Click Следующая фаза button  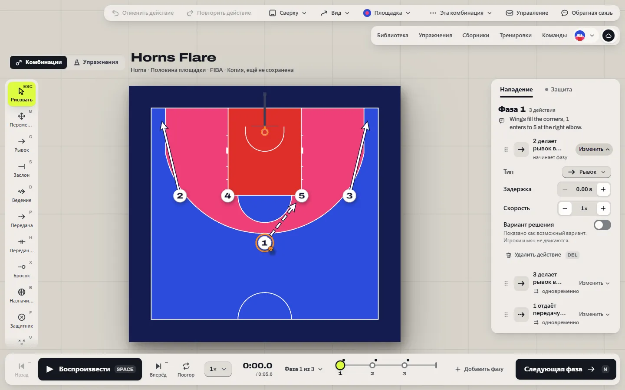click(x=566, y=369)
